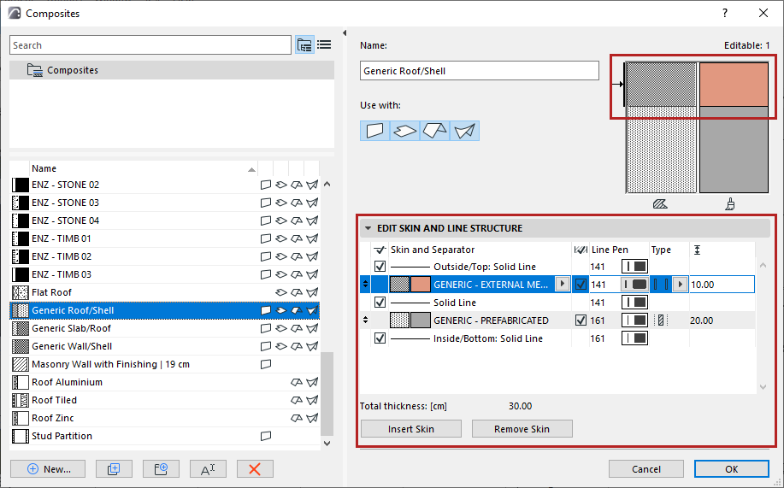This screenshot has height=488, width=784.
Task: Click the cut fill icon below preview
Action: tap(660, 204)
